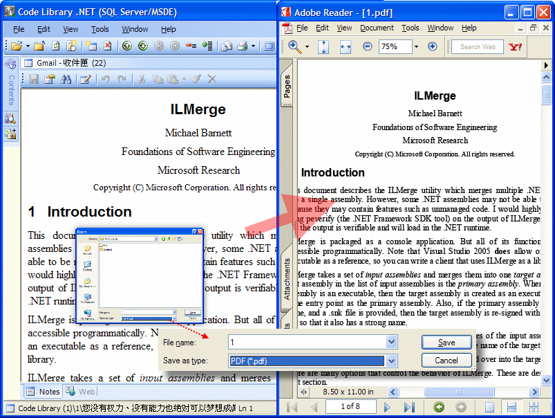Click the page number field showing 1 of 8

[350, 407]
